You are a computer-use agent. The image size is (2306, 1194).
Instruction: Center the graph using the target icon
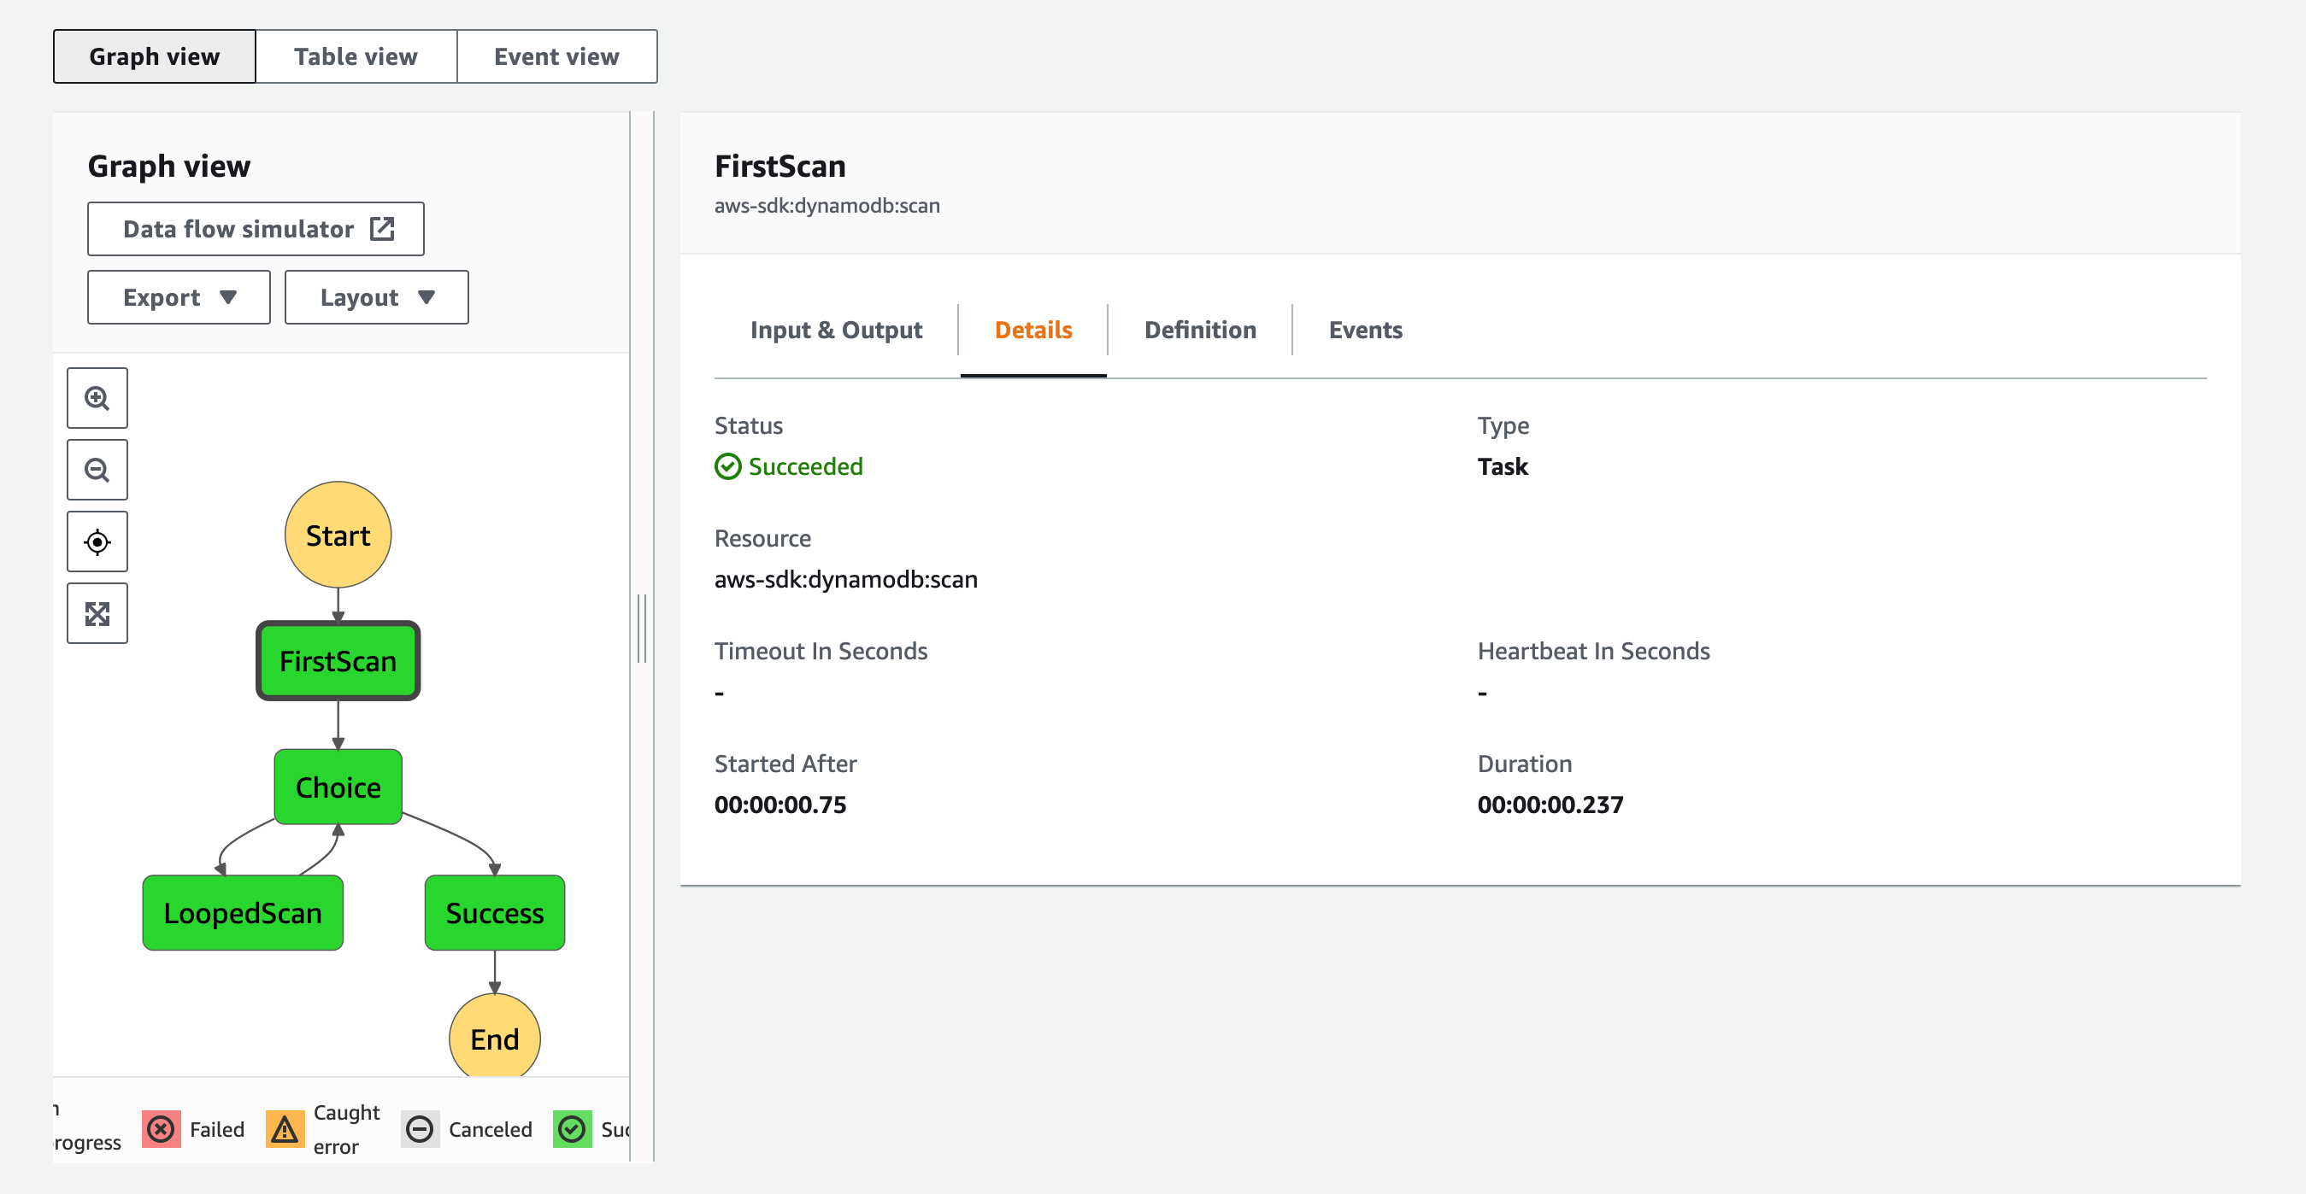point(97,542)
